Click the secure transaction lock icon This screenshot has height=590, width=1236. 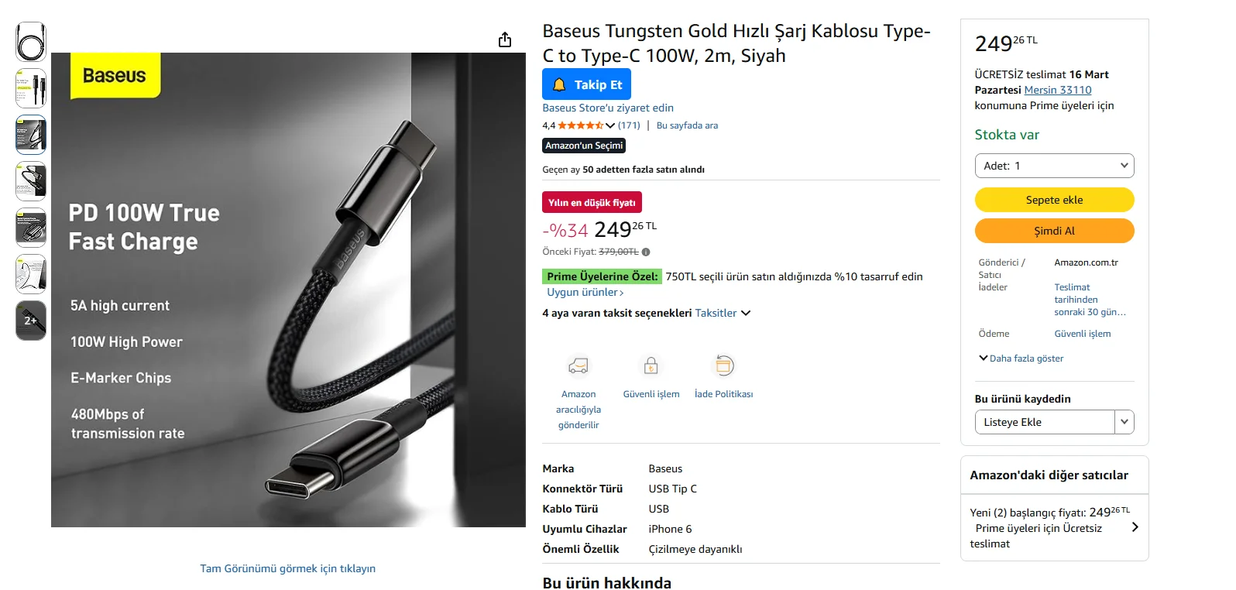click(x=651, y=365)
